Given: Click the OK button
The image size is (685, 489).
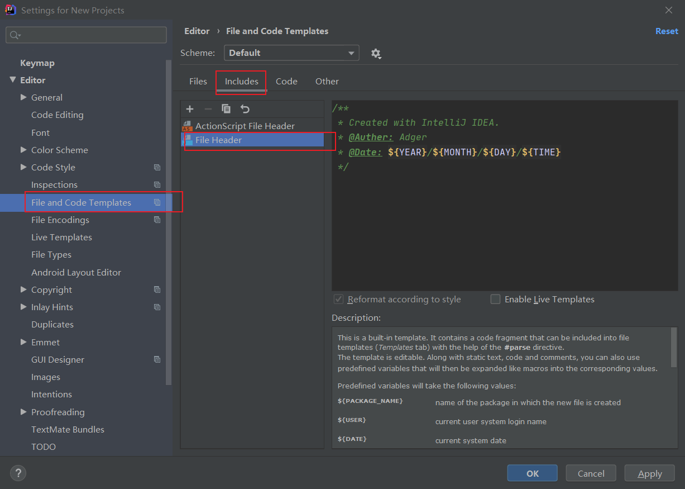Looking at the screenshot, I should 533,473.
